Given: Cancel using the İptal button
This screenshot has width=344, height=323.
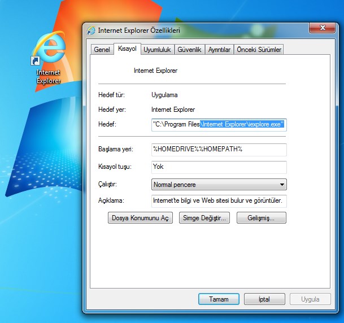Looking at the screenshot, I should point(264,299).
